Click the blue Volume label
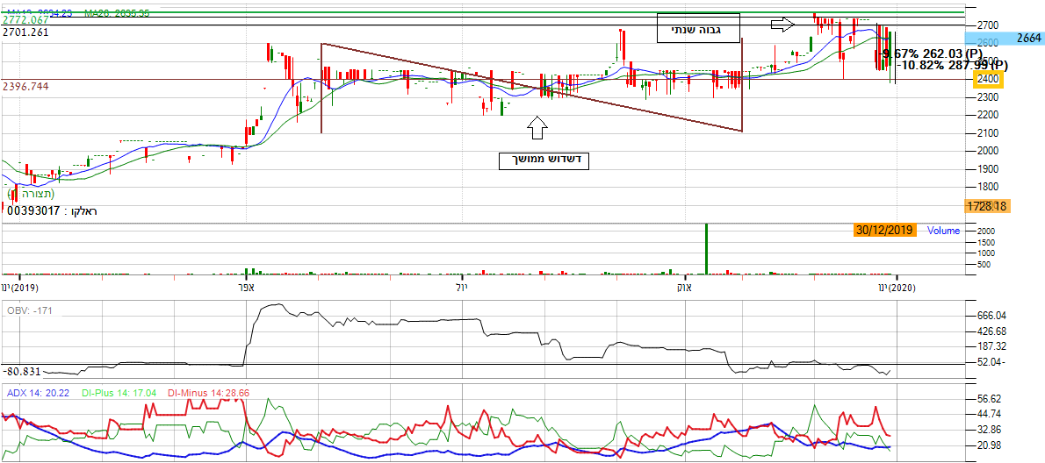This screenshot has width=1045, height=463. pos(944,231)
